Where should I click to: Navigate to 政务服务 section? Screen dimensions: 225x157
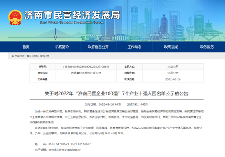207,47
